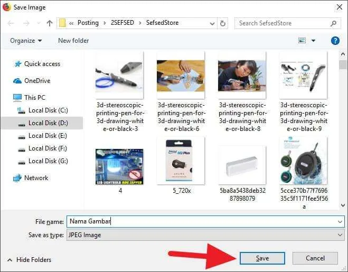Create a New folder
Screen dimensions: 348x272
(73, 41)
